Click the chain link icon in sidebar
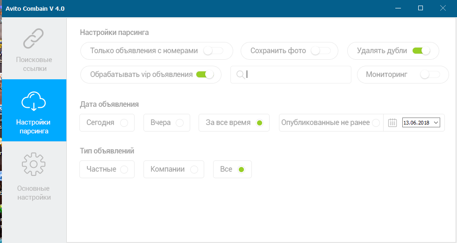Image resolution: width=457 pixels, height=243 pixels. (33, 39)
